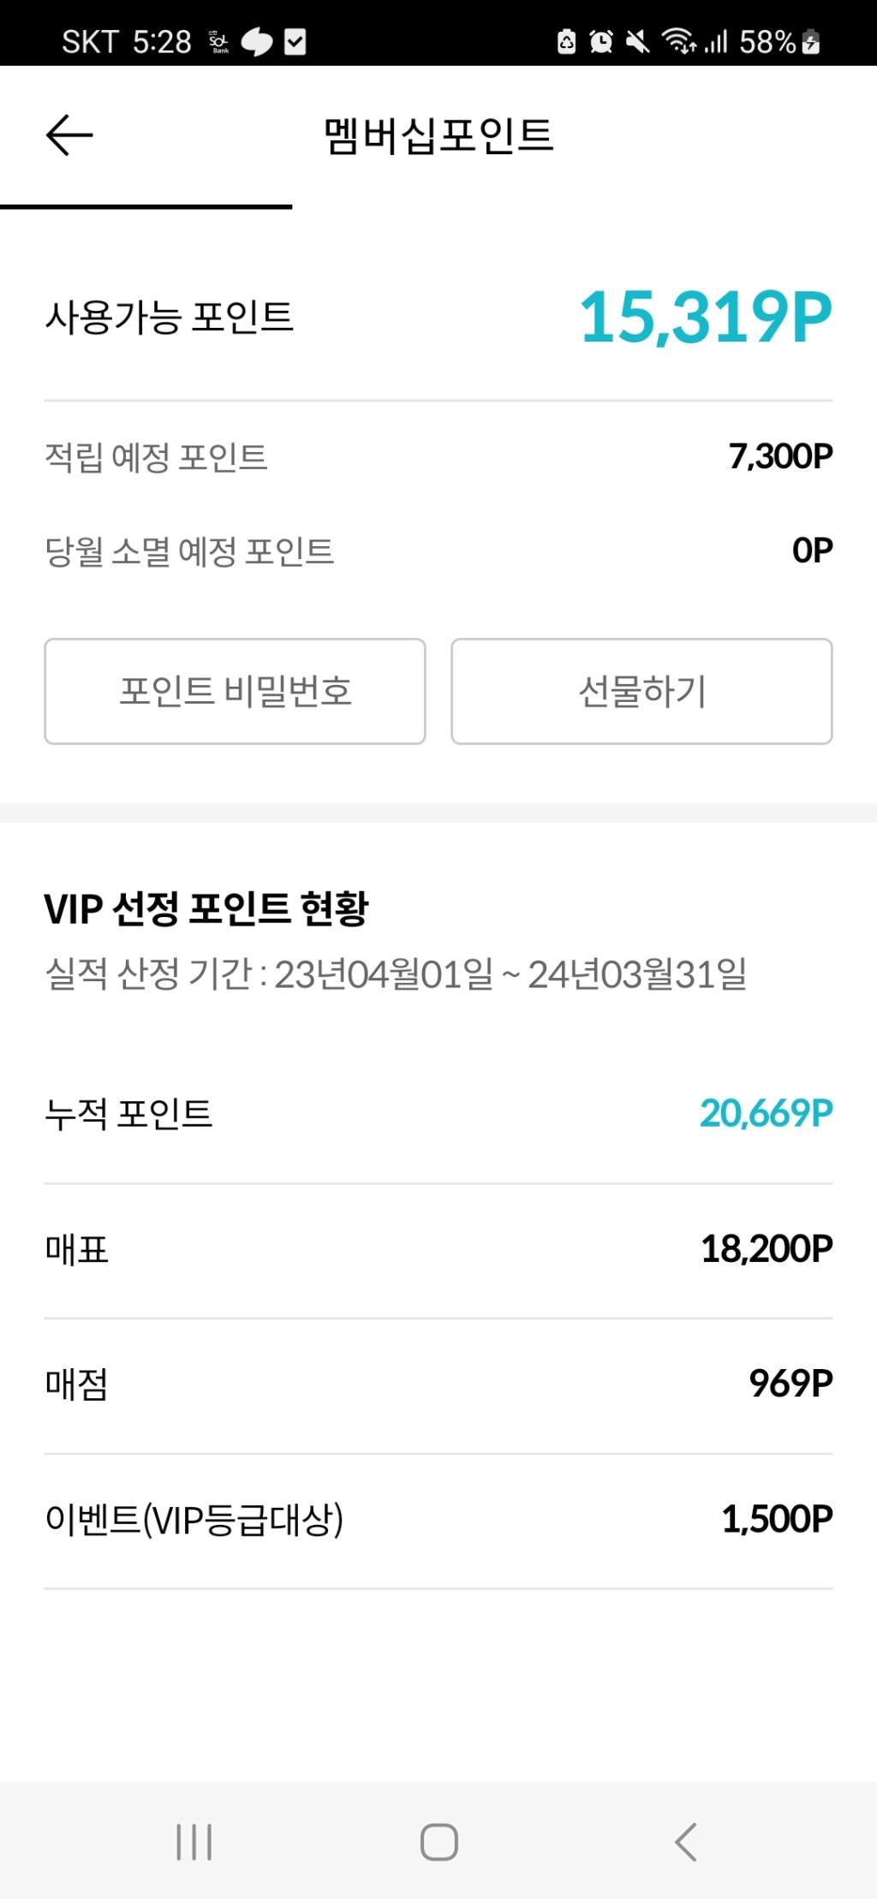The image size is (877, 1899).
Task: Tap the muted sound status icon
Action: point(637,41)
